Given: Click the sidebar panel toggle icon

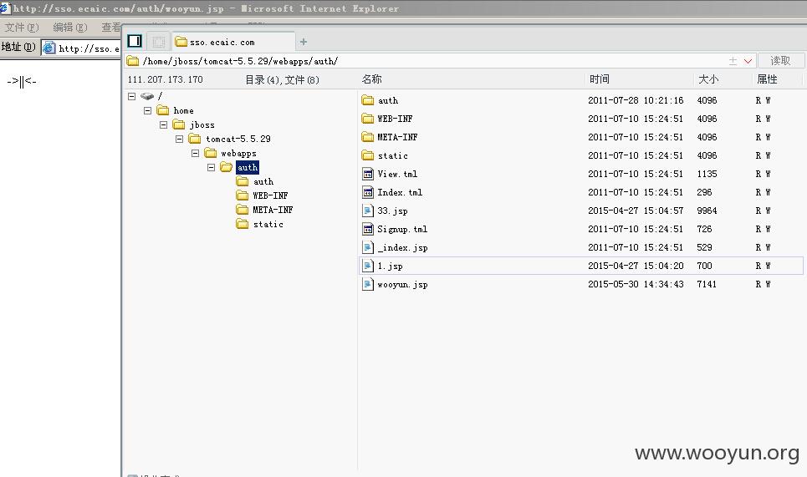Looking at the screenshot, I should tap(135, 41).
